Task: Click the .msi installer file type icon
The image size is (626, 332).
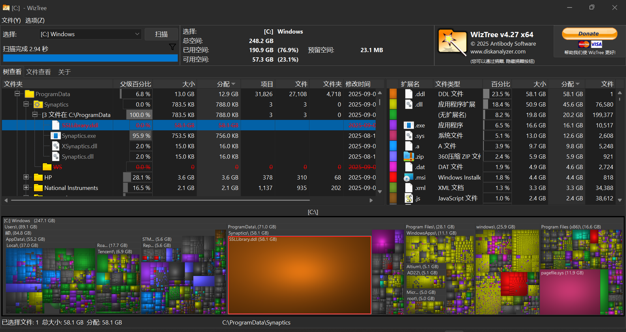Action: [409, 178]
